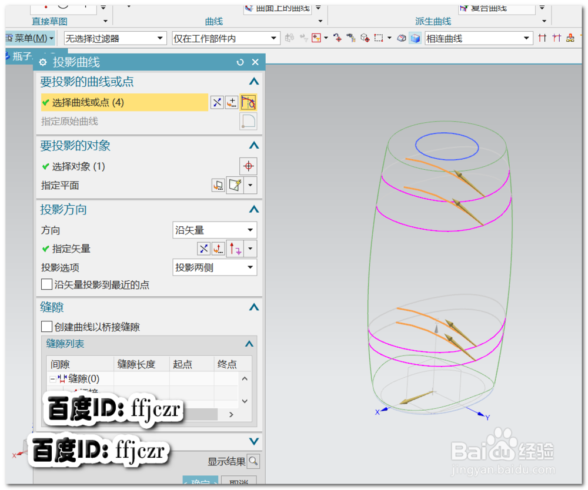This screenshot has width=588, height=490.
Task: Close the 投影曲线 dialog
Action: (255, 62)
